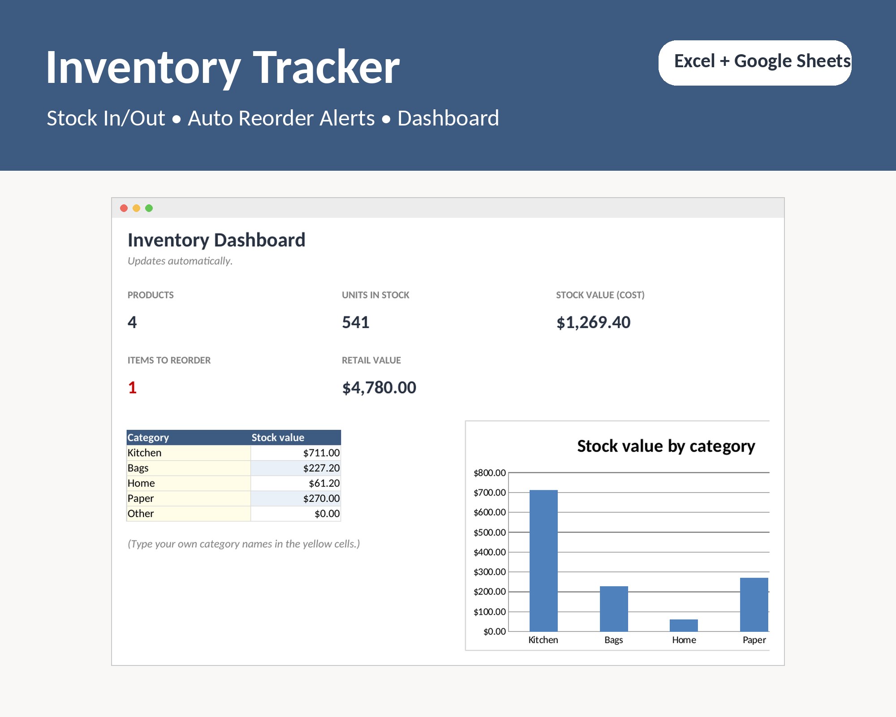Select the Bags category cell

[189, 468]
